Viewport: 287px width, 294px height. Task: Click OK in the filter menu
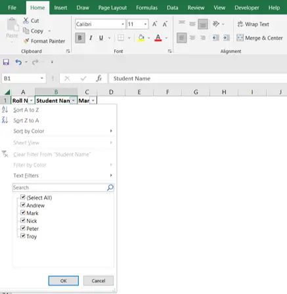point(64,281)
